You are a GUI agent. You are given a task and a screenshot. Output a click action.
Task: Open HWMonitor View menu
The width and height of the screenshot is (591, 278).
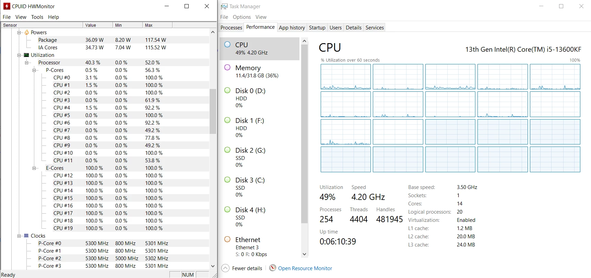pyautogui.click(x=21, y=17)
